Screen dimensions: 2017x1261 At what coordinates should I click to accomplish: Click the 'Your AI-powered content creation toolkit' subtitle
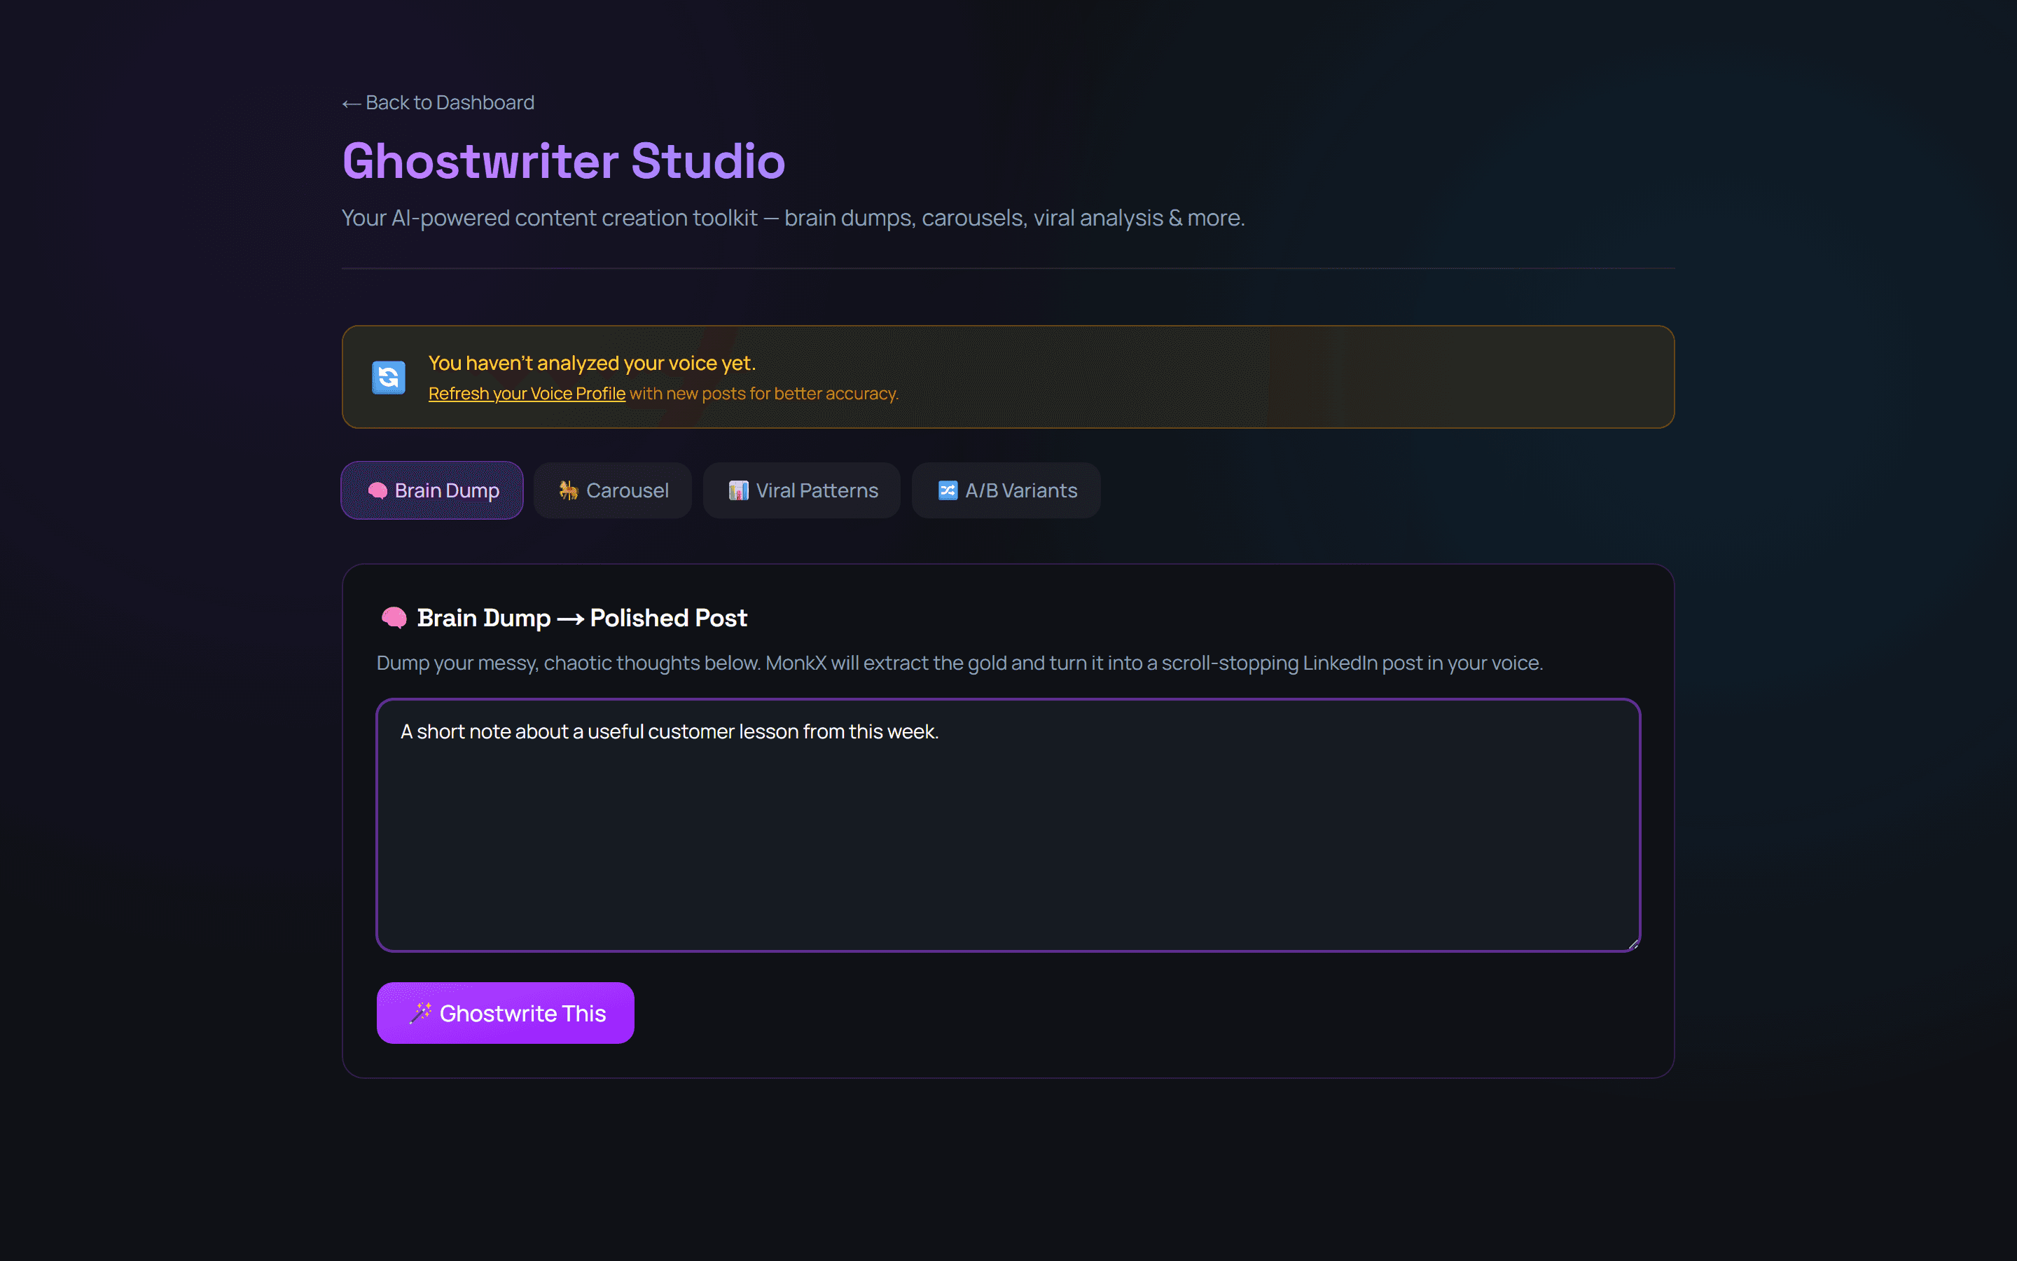pos(793,218)
